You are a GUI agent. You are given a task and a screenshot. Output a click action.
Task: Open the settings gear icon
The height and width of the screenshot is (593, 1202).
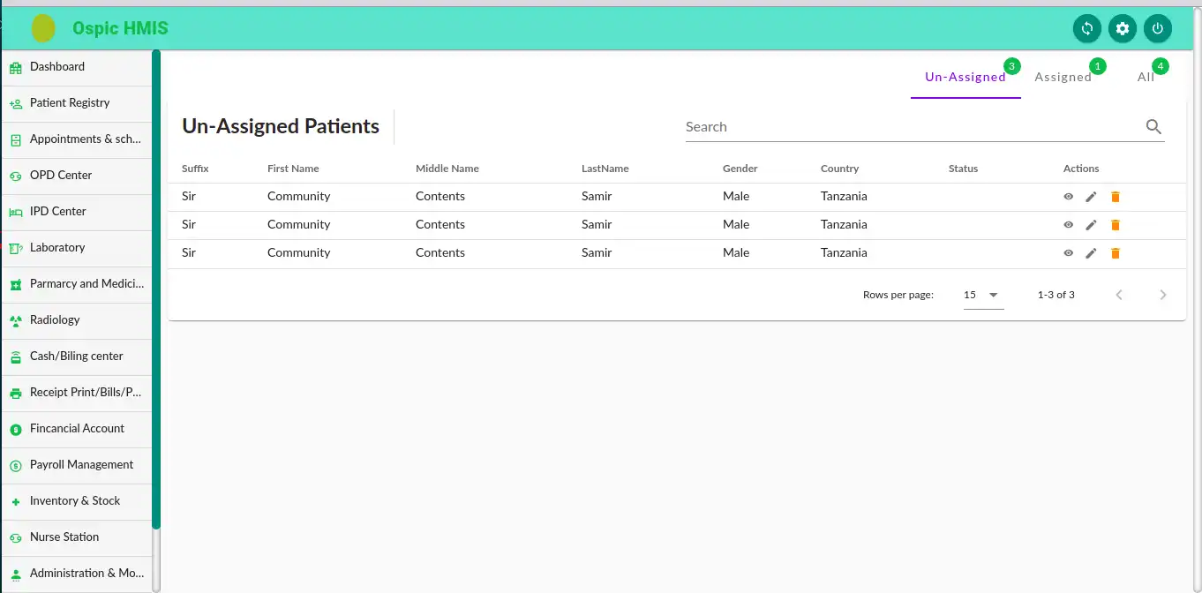click(1123, 28)
